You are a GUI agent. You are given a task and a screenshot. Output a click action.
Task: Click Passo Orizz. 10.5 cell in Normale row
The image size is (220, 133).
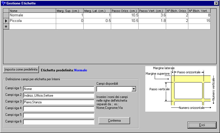click(x=125, y=15)
